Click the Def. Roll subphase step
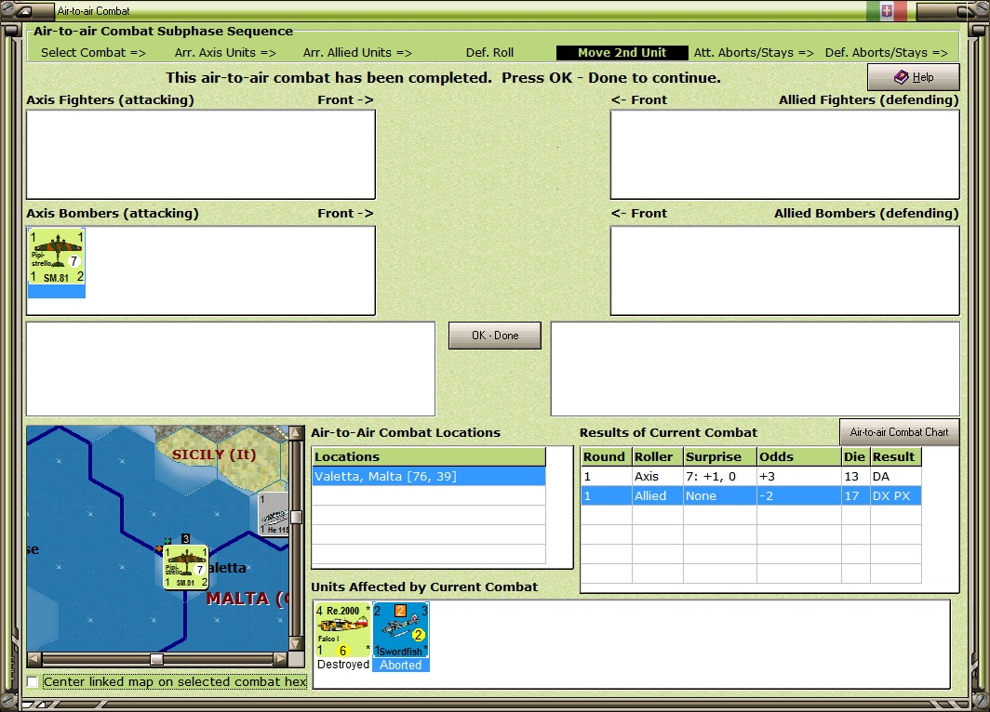This screenshot has height=712, width=990. click(489, 53)
